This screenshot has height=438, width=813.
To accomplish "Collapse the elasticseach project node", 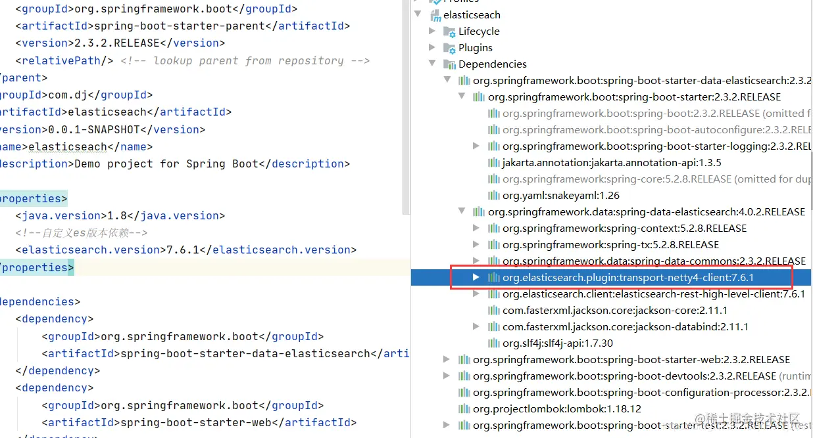I will pyautogui.click(x=418, y=14).
